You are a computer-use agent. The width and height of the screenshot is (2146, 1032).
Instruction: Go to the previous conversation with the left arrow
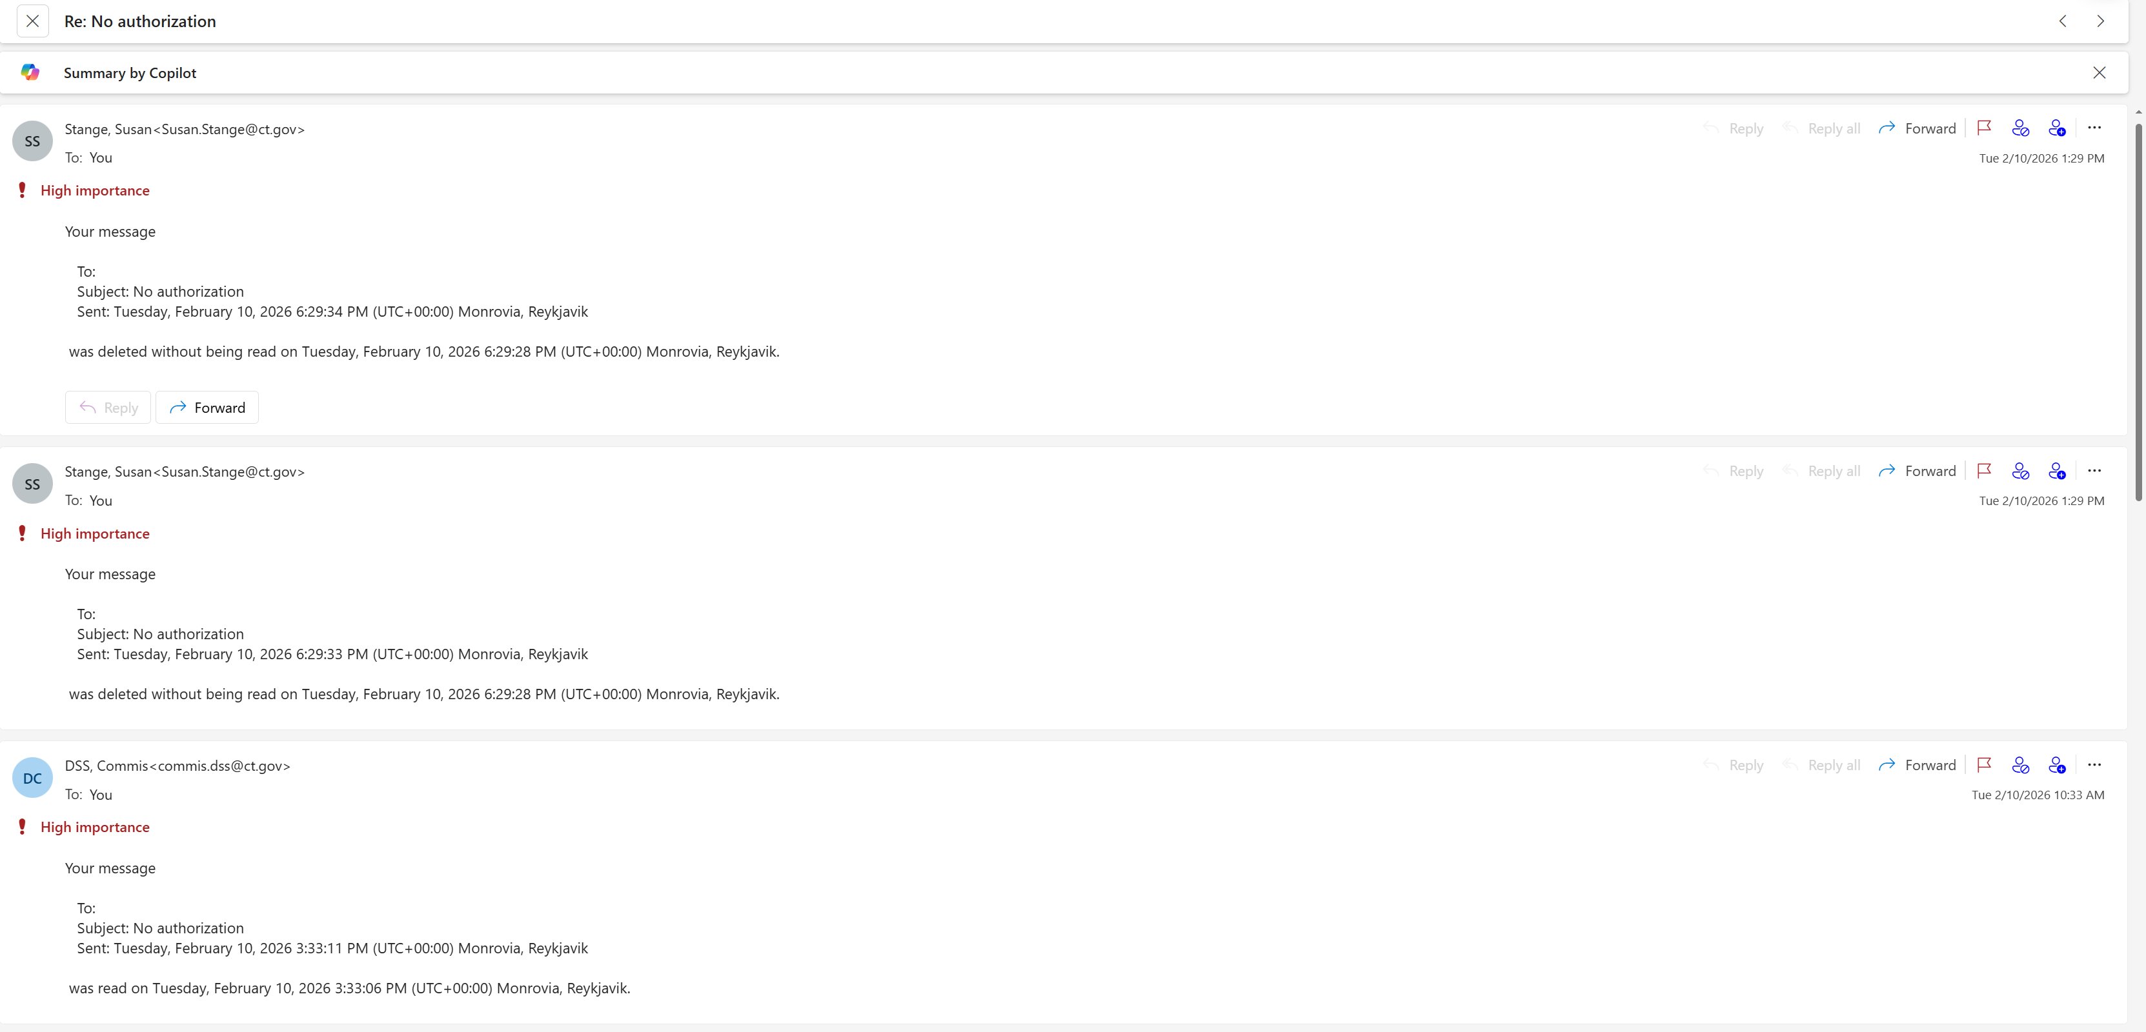[2063, 22]
